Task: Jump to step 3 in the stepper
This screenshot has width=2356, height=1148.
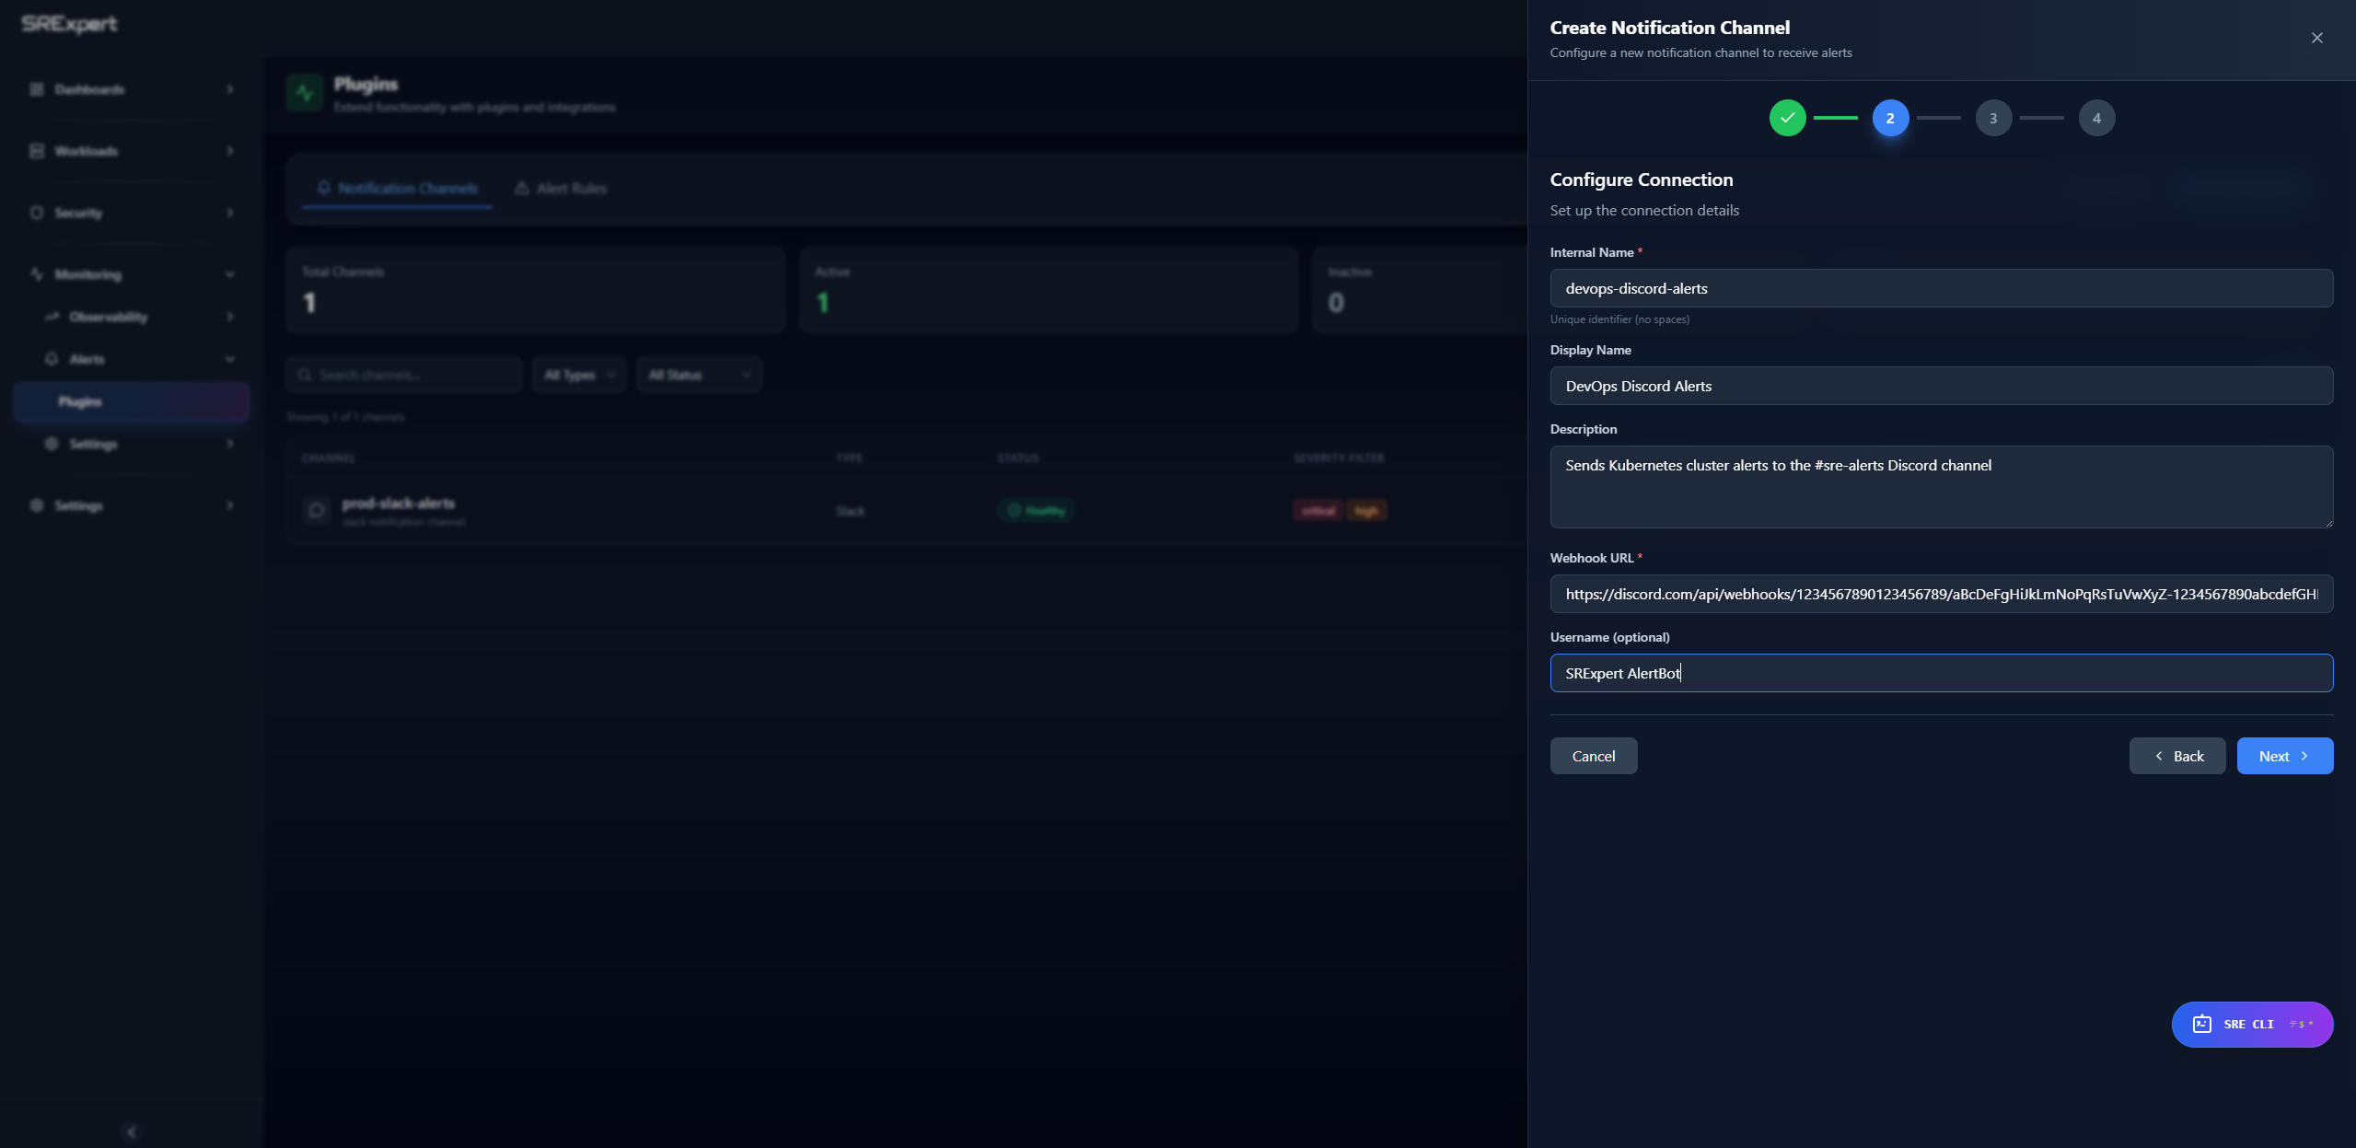Action: pos(1993,118)
